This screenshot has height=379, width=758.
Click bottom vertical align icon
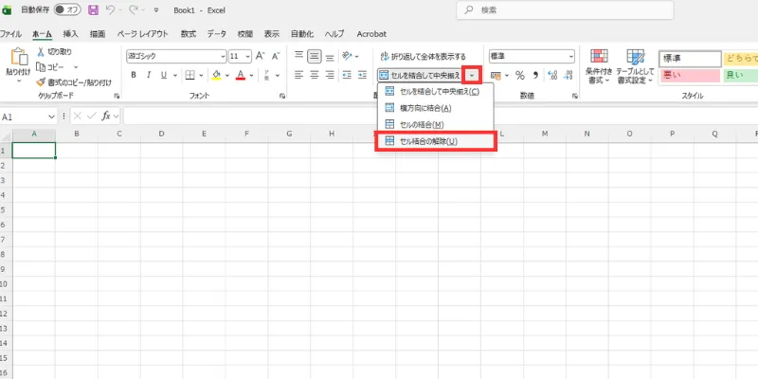tap(330, 56)
